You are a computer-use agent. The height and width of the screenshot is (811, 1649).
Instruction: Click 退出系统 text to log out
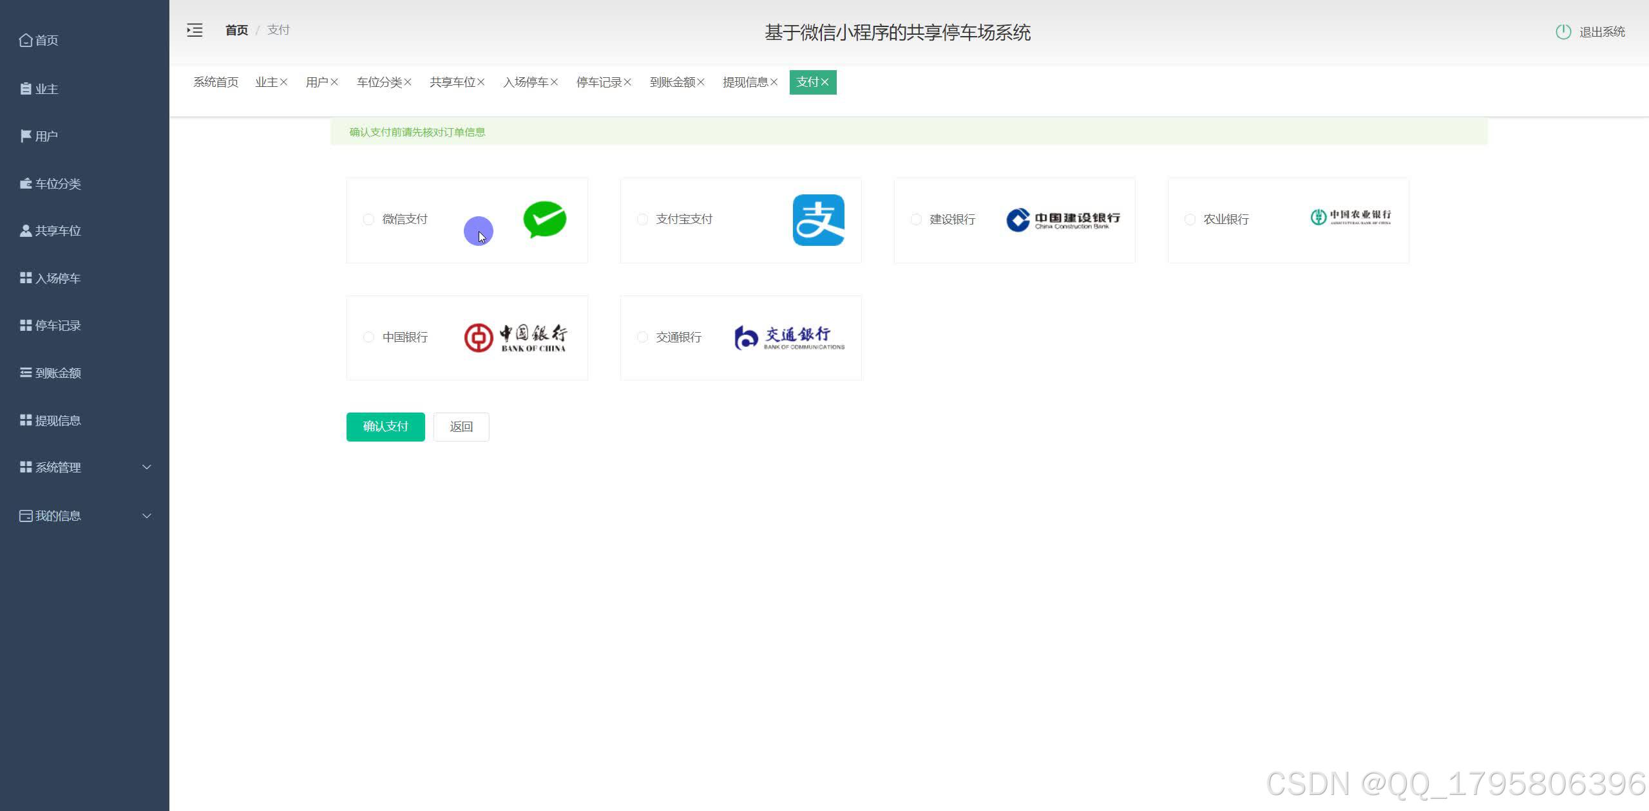pos(1602,32)
